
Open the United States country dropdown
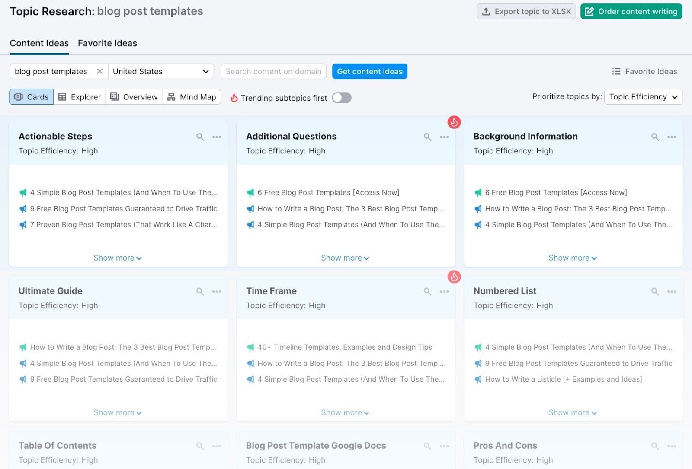(161, 71)
